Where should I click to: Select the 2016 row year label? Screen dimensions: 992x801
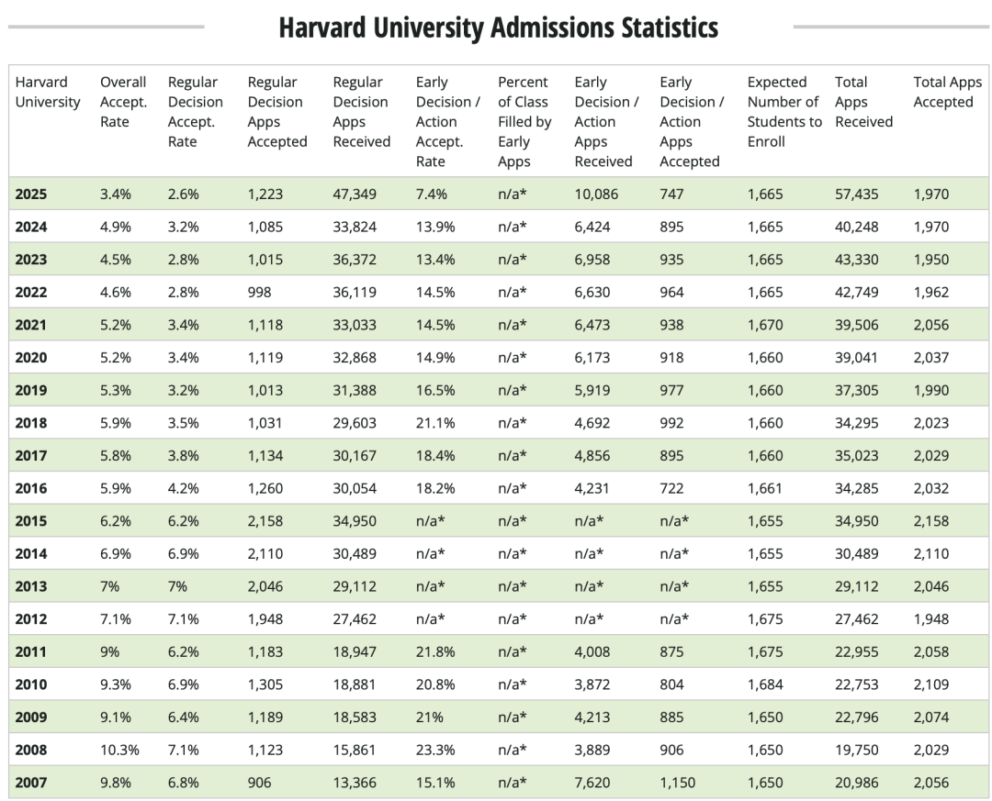(31, 488)
